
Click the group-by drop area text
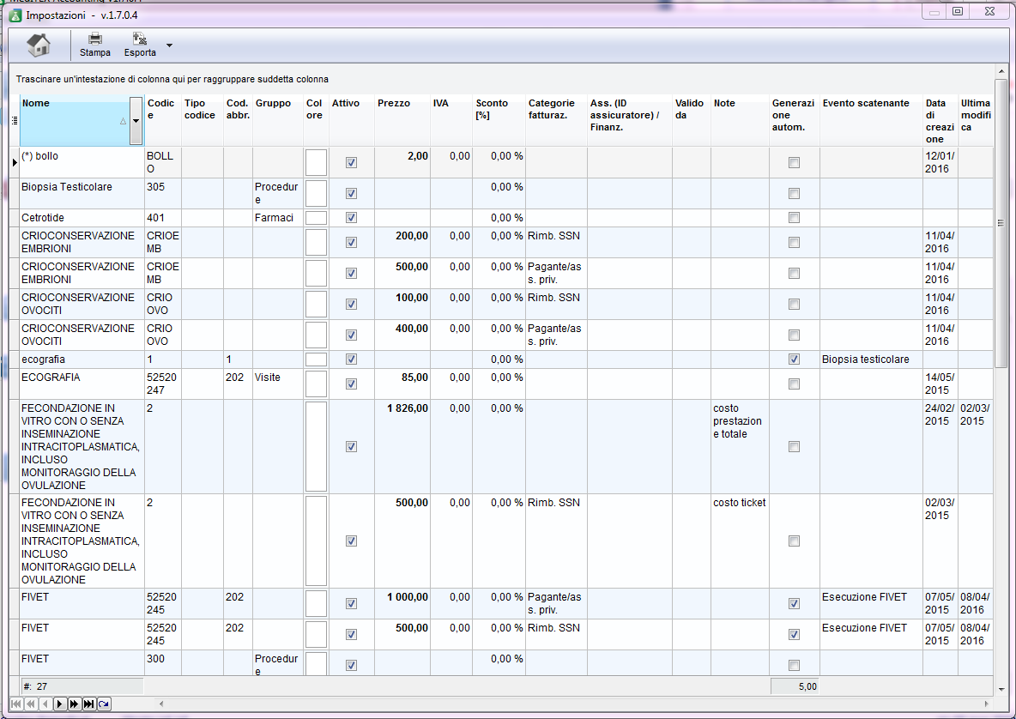[172, 80]
